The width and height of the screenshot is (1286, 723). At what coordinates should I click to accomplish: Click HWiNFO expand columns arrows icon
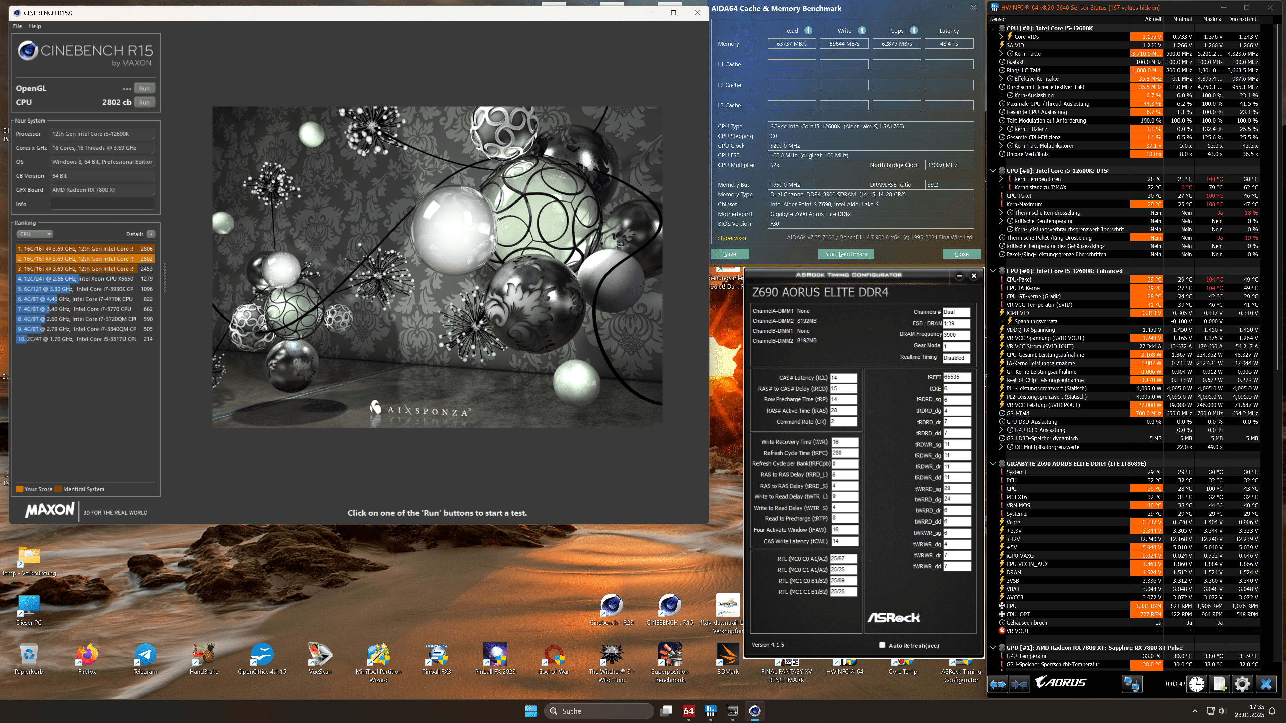(x=997, y=684)
